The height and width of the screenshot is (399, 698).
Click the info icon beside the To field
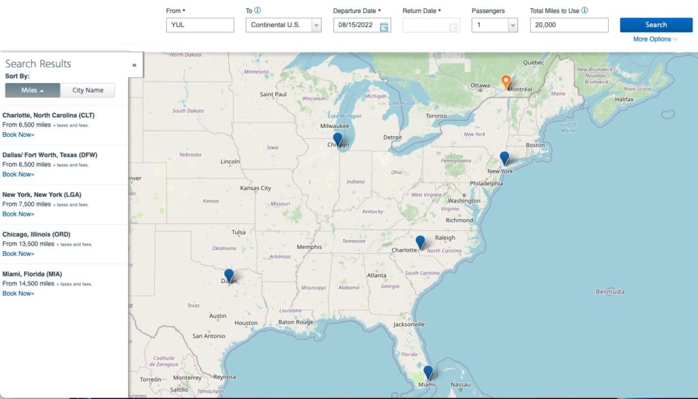[x=257, y=10]
